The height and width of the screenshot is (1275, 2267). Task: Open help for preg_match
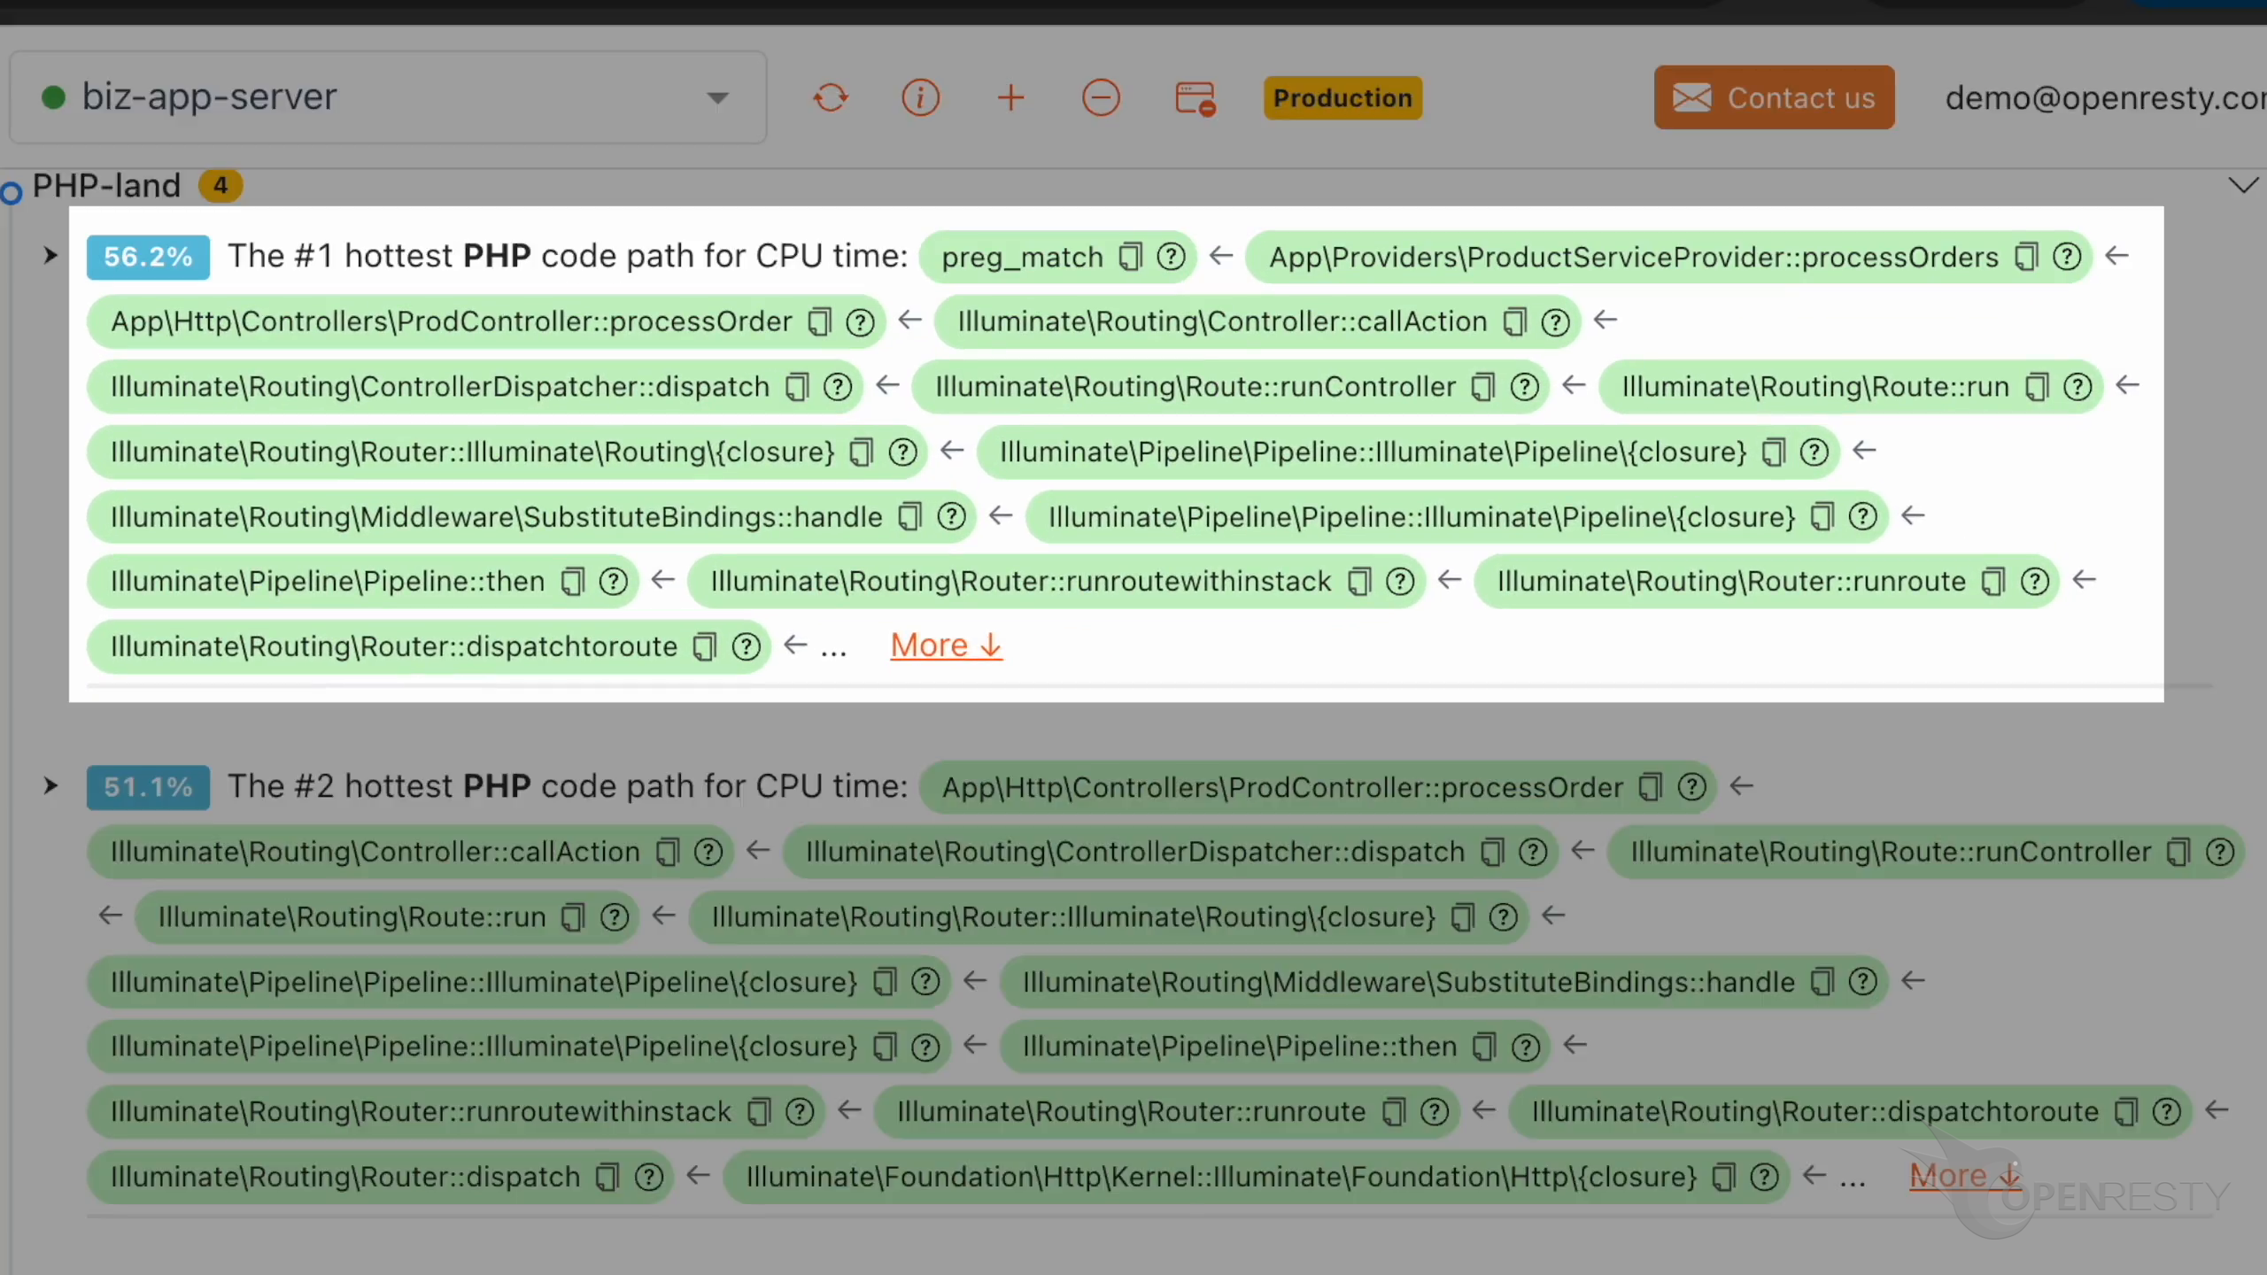[1171, 257]
